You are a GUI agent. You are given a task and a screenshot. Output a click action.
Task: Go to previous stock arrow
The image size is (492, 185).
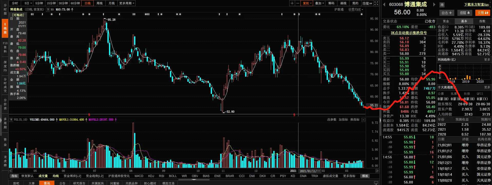384,4
